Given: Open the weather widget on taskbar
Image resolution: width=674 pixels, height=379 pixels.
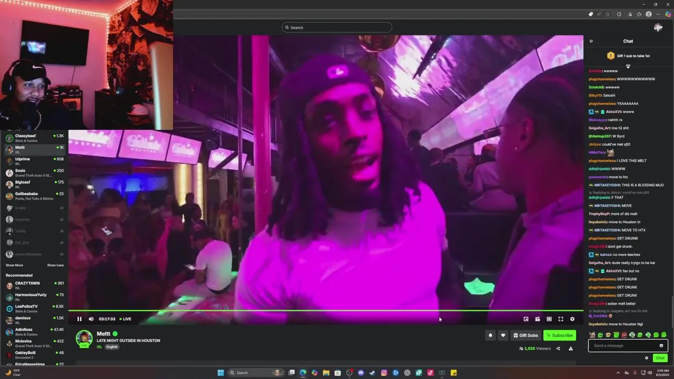Looking at the screenshot, I should click(13, 373).
